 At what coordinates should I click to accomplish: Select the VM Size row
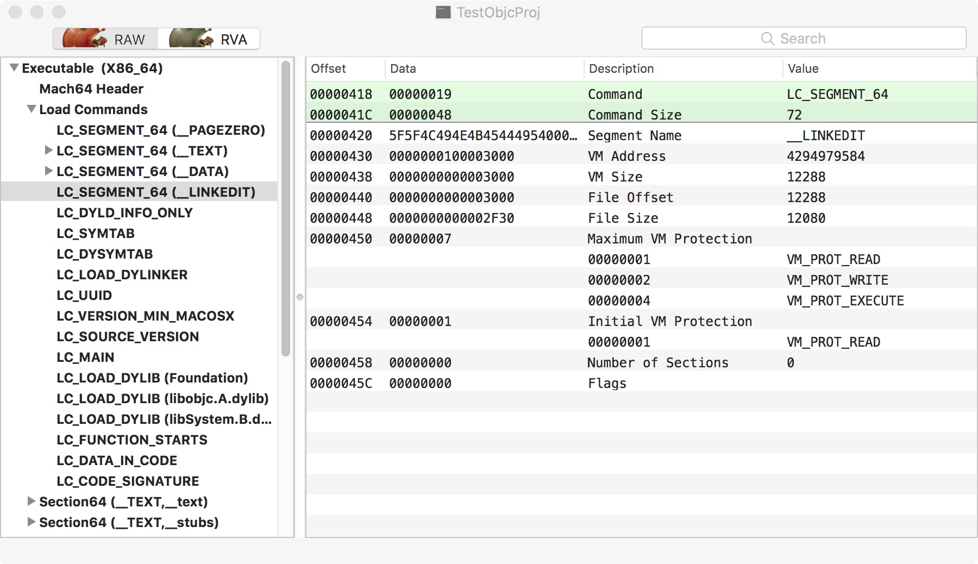click(x=641, y=177)
